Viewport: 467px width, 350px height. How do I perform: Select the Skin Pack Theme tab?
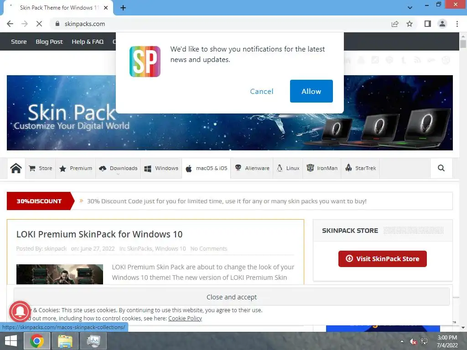58,8
